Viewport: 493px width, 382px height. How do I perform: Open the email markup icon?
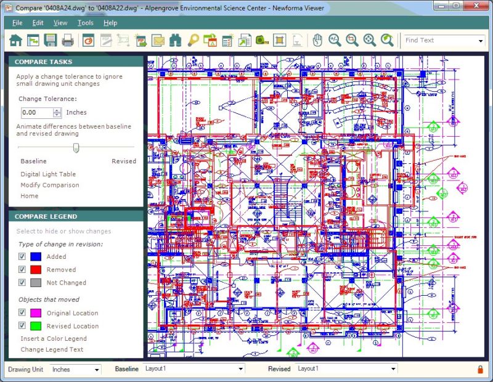coord(157,39)
